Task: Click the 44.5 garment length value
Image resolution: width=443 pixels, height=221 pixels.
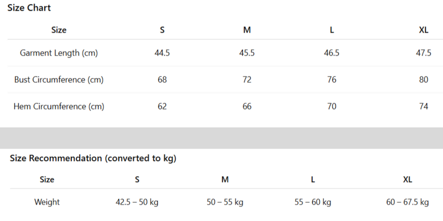Action: (x=162, y=53)
